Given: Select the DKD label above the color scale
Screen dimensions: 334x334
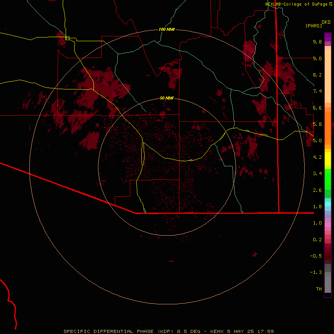Looking at the screenshot, I should click(x=326, y=22).
